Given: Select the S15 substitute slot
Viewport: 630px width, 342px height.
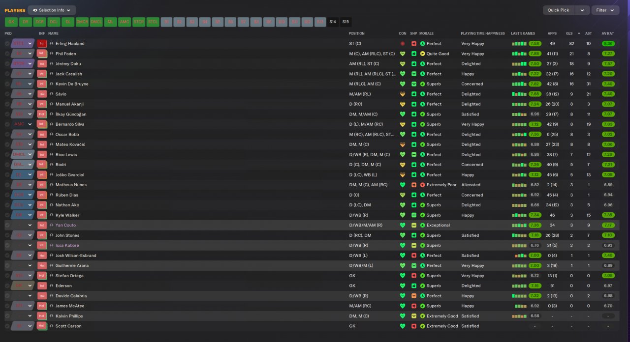Looking at the screenshot, I should tap(346, 22).
